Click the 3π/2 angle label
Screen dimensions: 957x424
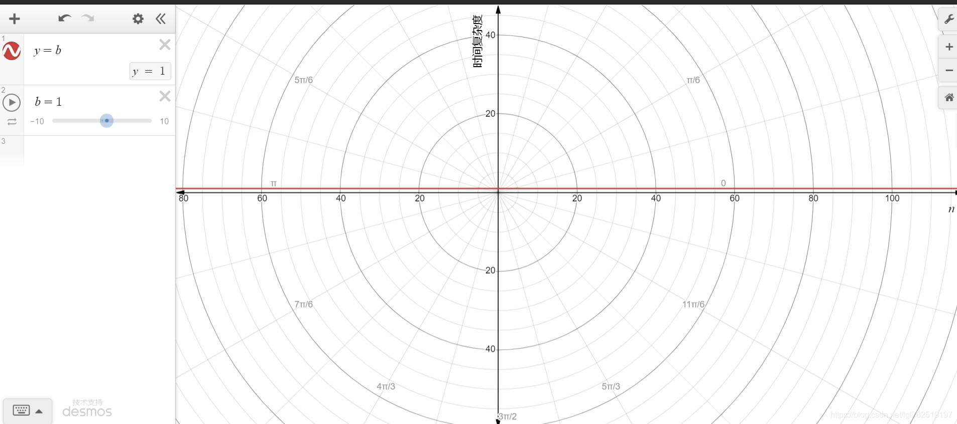508,416
